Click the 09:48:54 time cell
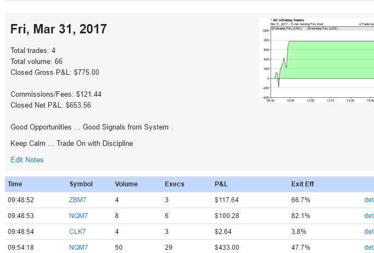374x253 pixels. pos(21,232)
